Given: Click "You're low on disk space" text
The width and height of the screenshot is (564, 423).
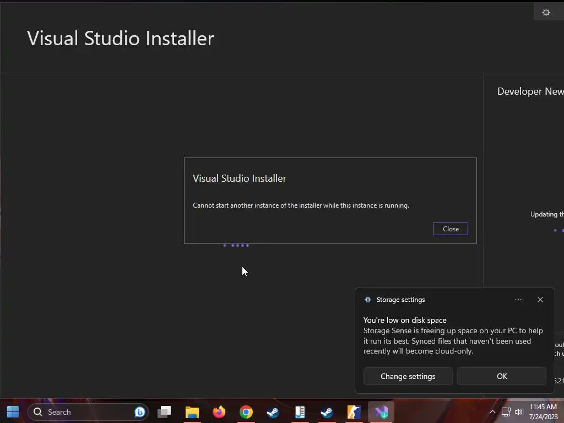Looking at the screenshot, I should (x=405, y=320).
